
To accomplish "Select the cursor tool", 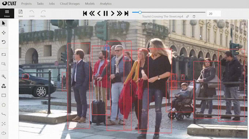I will pos(4,23).
